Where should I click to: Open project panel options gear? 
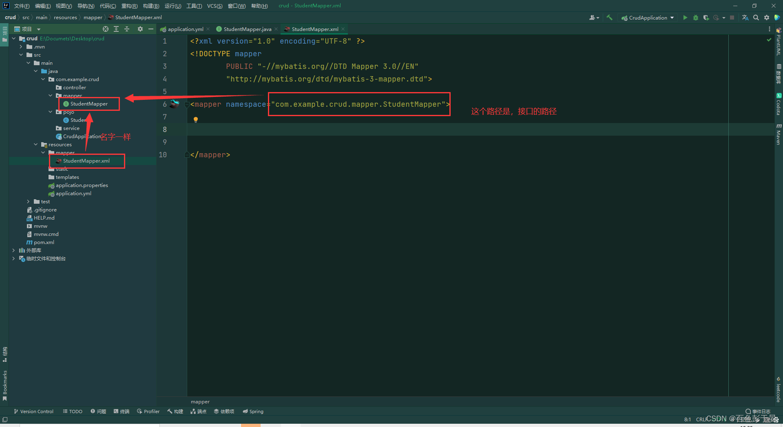point(140,29)
